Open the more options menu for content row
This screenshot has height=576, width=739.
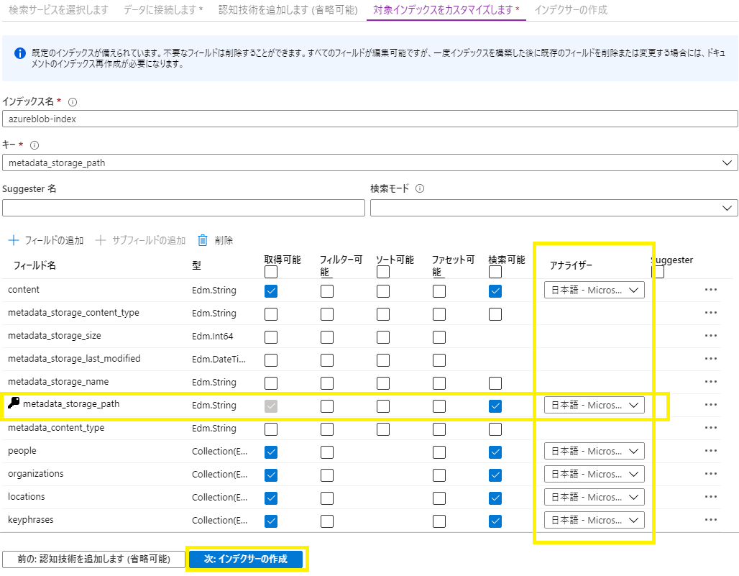[x=711, y=289]
